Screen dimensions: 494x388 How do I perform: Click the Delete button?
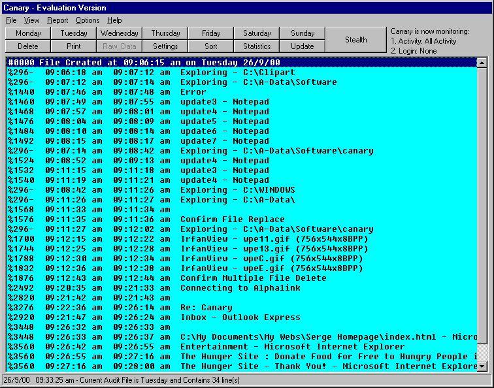[x=28, y=46]
